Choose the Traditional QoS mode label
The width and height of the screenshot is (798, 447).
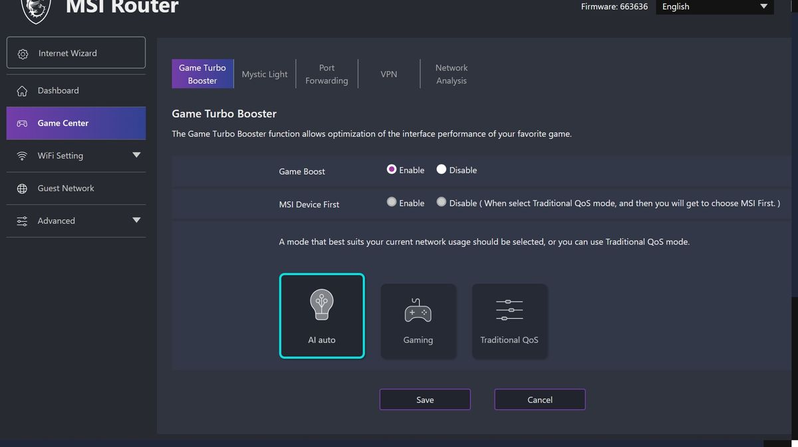[x=509, y=340]
